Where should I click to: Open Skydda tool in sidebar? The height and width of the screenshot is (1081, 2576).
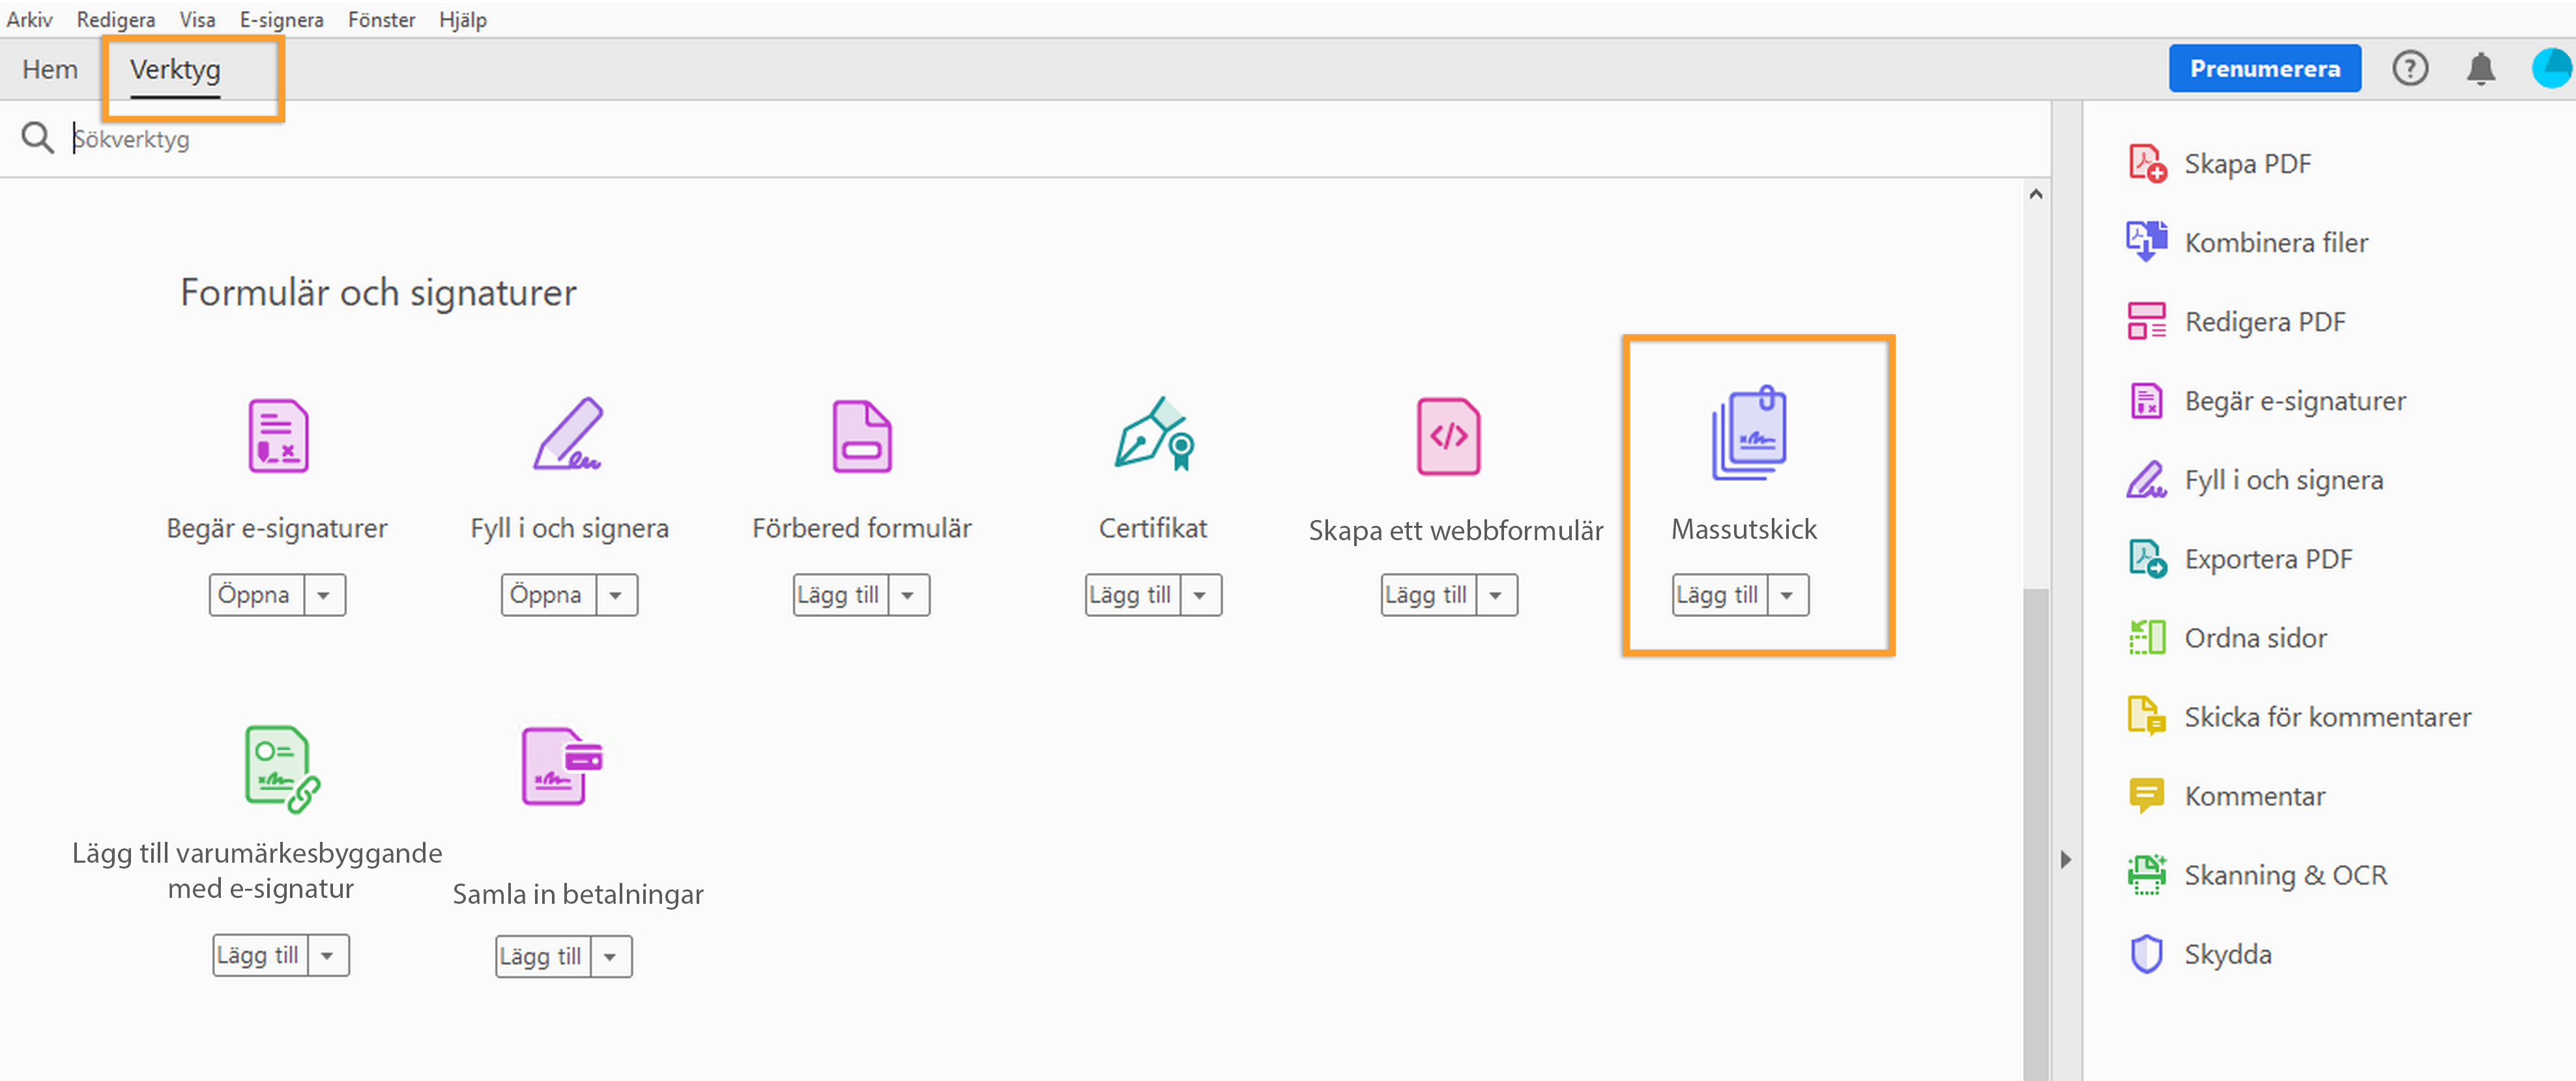click(x=2227, y=954)
